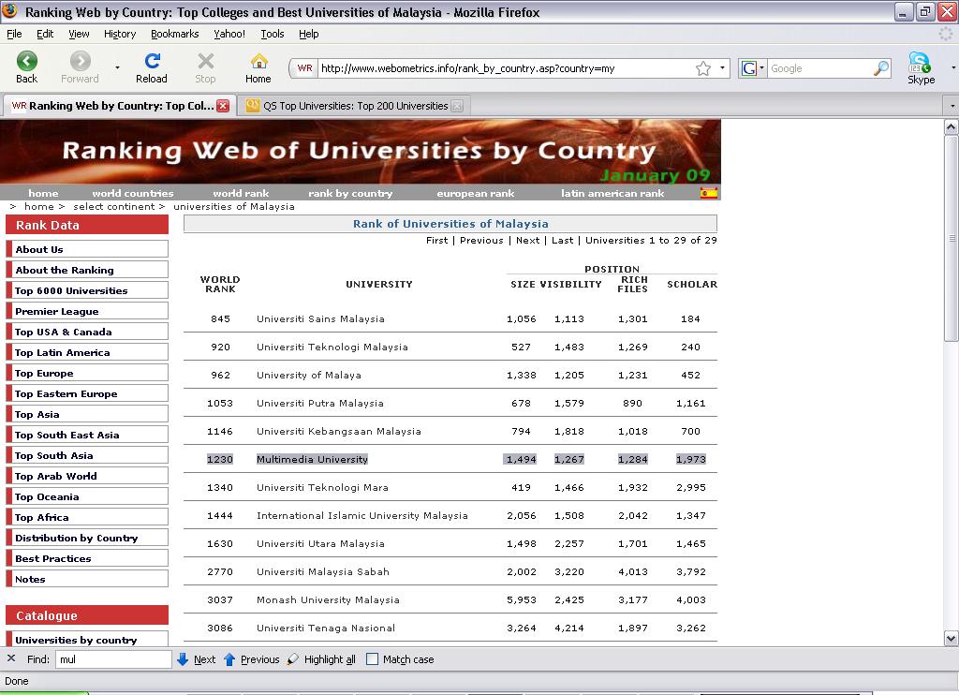Click the Find text input field

click(x=113, y=659)
